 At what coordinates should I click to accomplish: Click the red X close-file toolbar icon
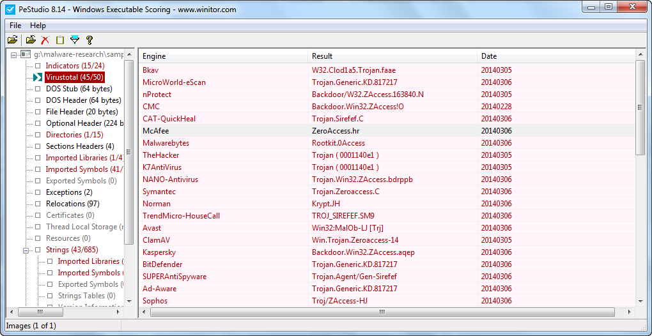point(45,40)
